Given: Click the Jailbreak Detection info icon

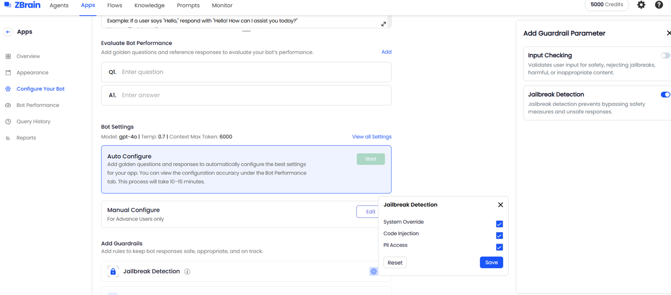Looking at the screenshot, I should 187,271.
